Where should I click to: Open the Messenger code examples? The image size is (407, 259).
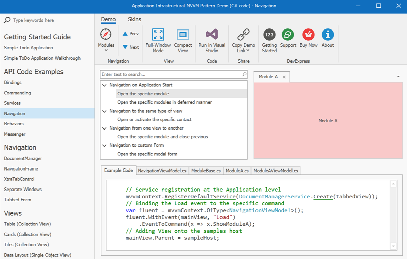pos(15,134)
